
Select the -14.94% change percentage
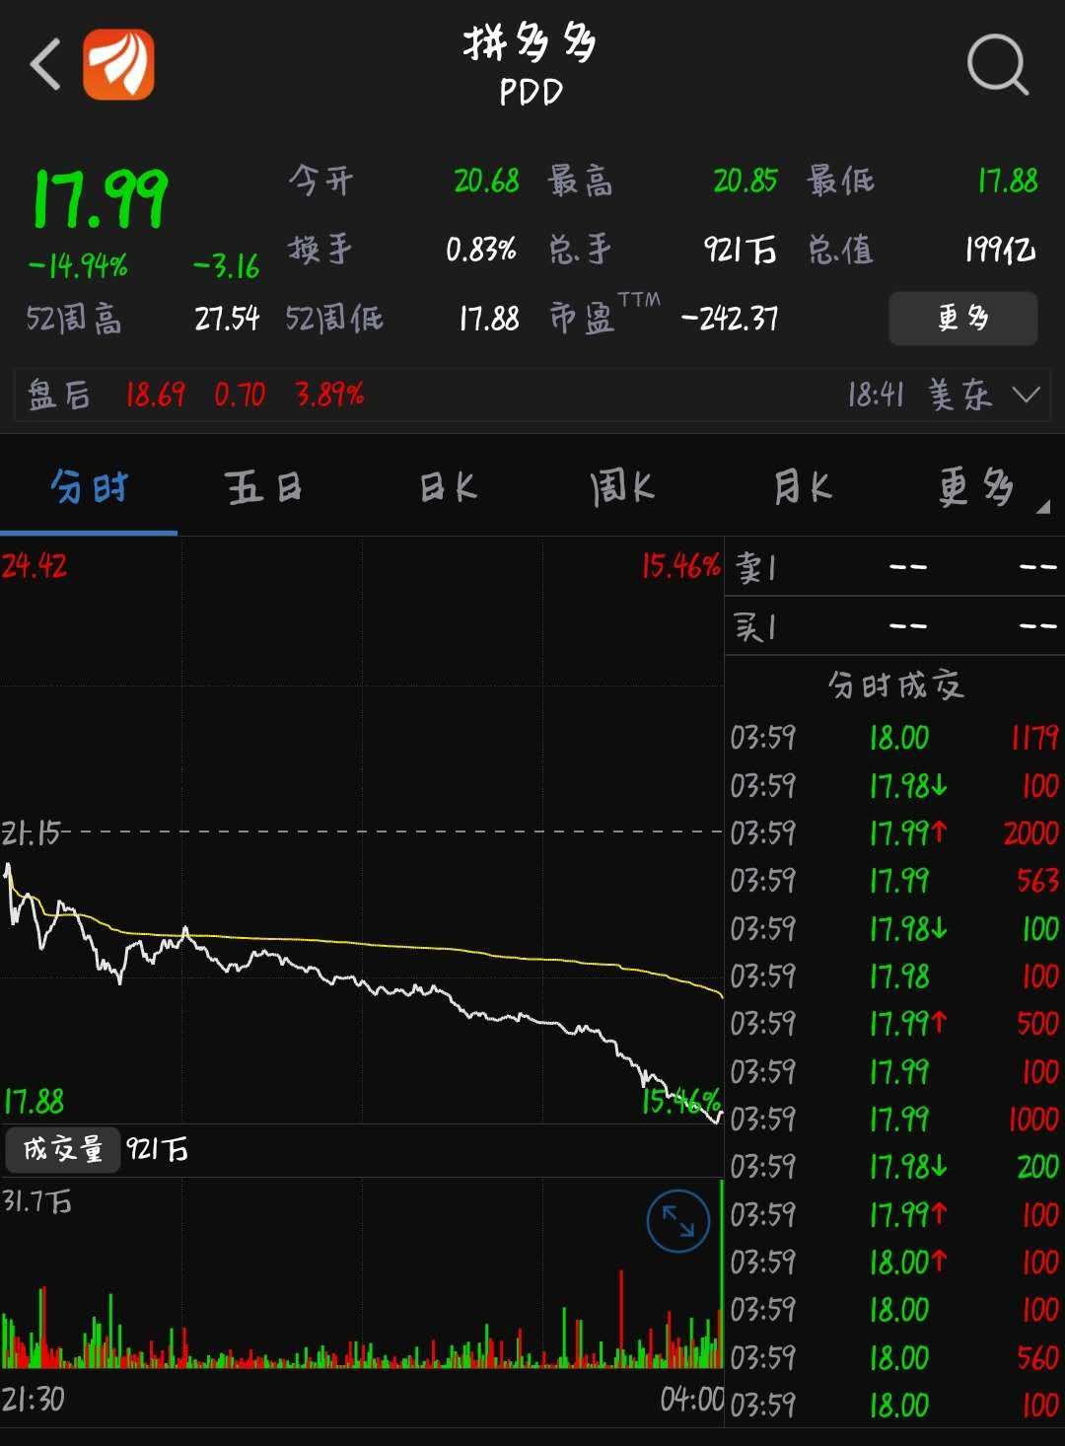pyautogui.click(x=78, y=265)
